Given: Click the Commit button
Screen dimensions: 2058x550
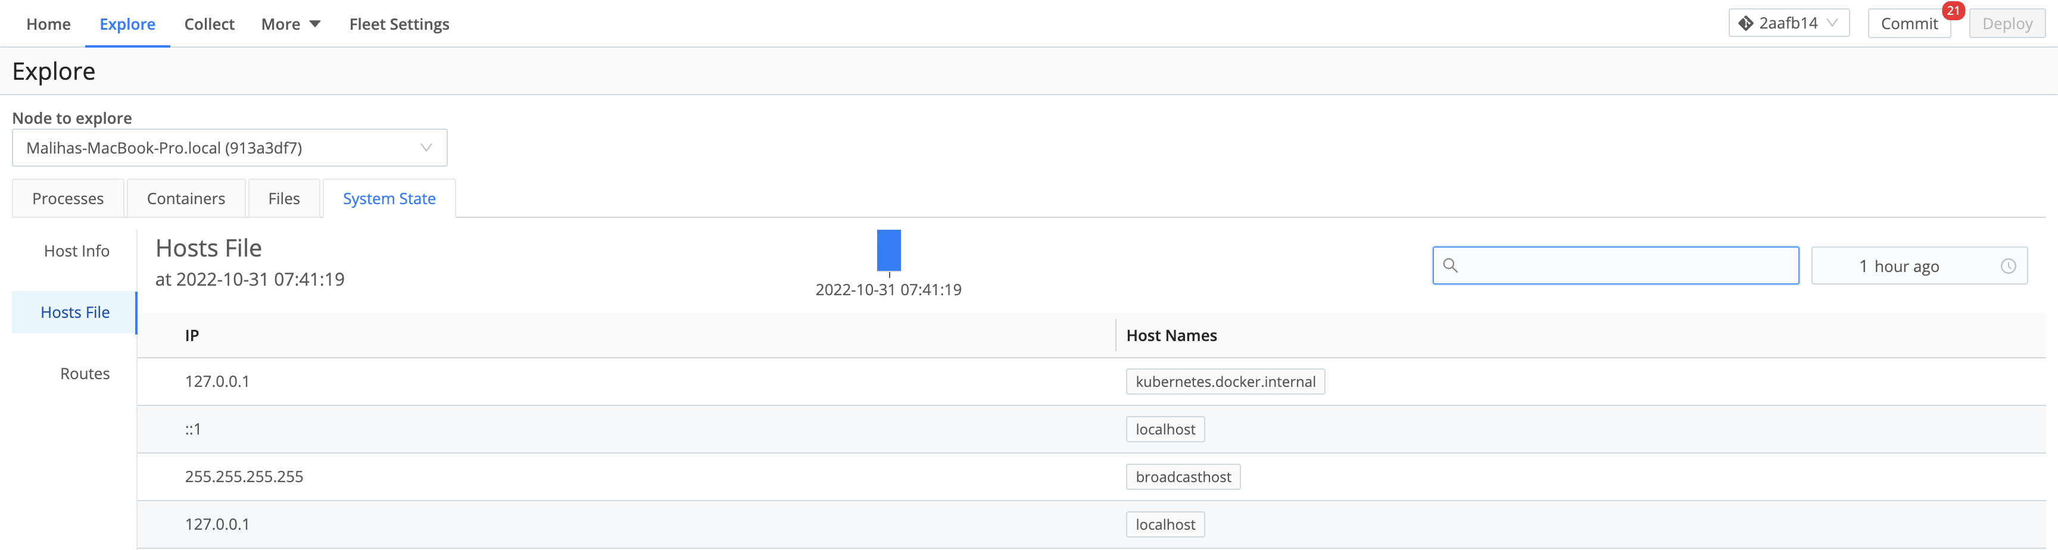Looking at the screenshot, I should click(x=1909, y=23).
